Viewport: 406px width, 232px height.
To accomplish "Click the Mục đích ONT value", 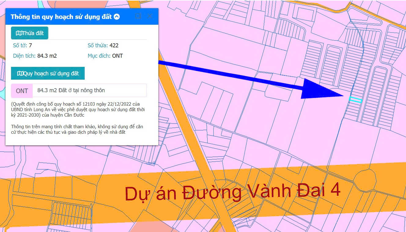I will [x=117, y=56].
